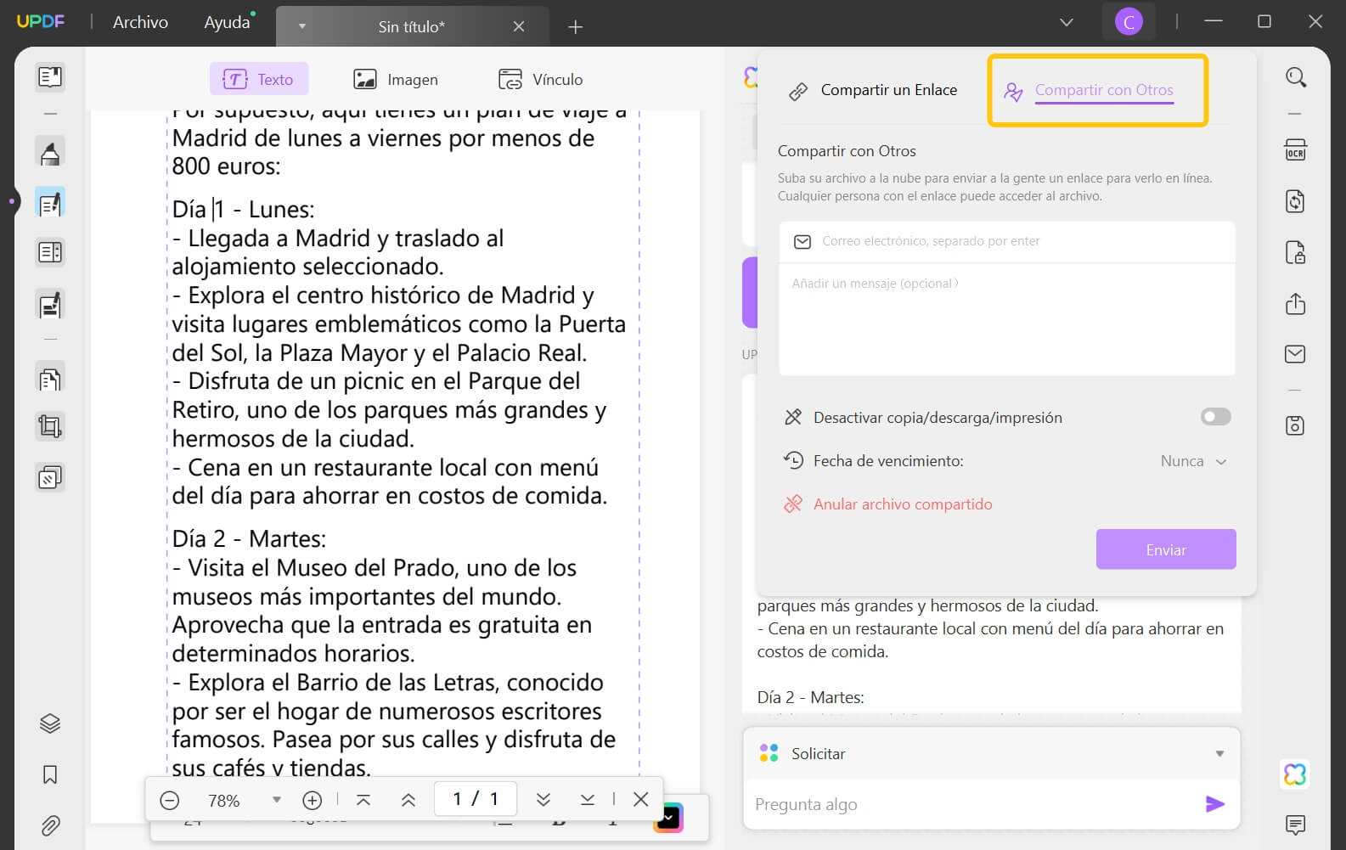
Task: Select the Edit PDF tool in sidebar
Action: pyautogui.click(x=50, y=203)
